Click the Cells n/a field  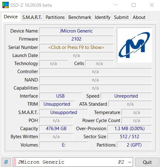[99, 64]
